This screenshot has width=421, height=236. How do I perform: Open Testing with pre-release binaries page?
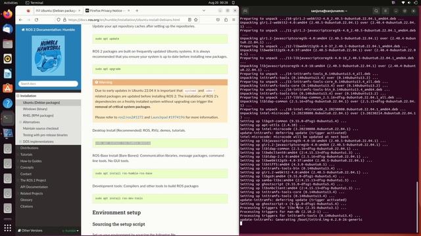45,135
